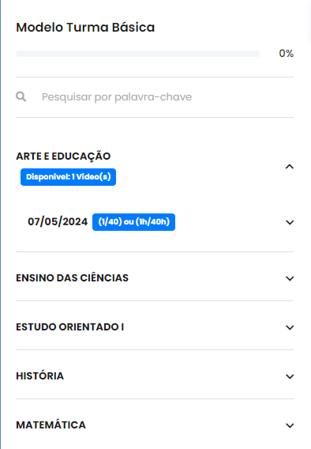Click the magnifying glass search icon
The width and height of the screenshot is (311, 449).
(21, 96)
